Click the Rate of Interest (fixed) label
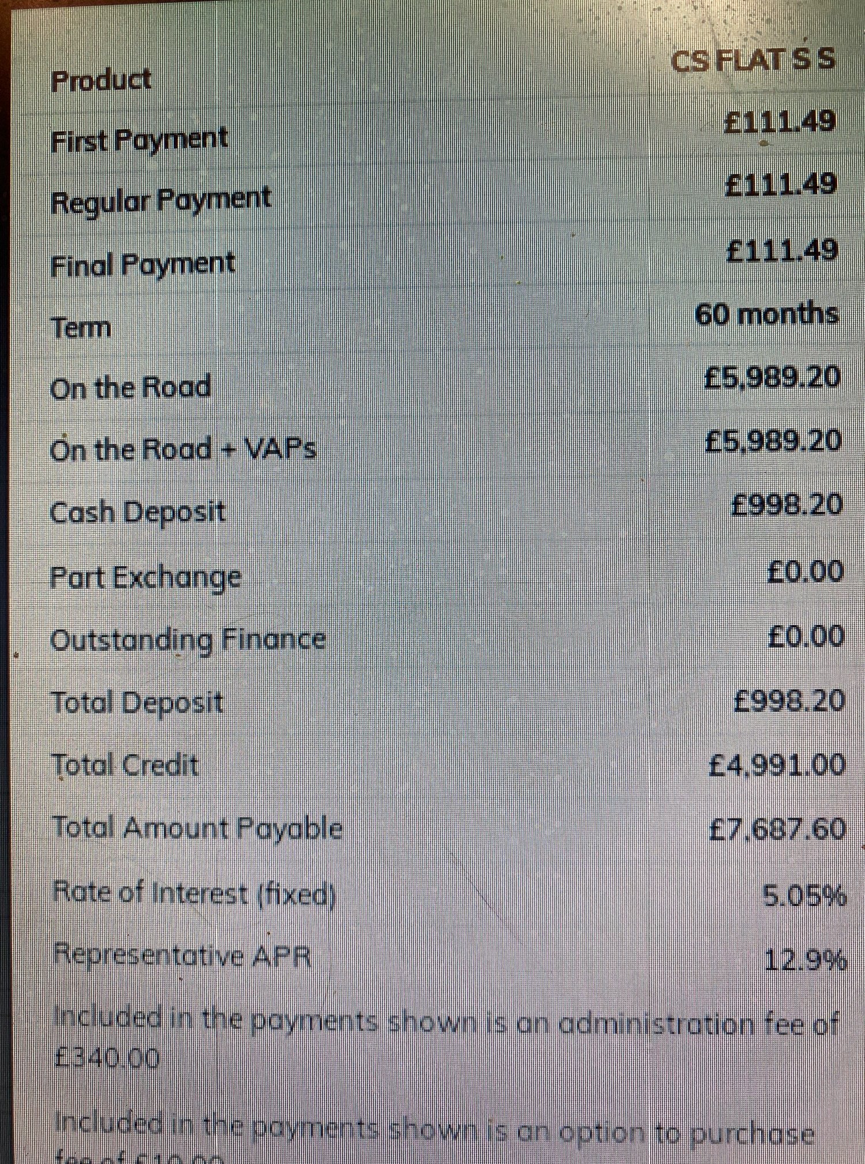Image resolution: width=865 pixels, height=1164 pixels. coord(194,894)
